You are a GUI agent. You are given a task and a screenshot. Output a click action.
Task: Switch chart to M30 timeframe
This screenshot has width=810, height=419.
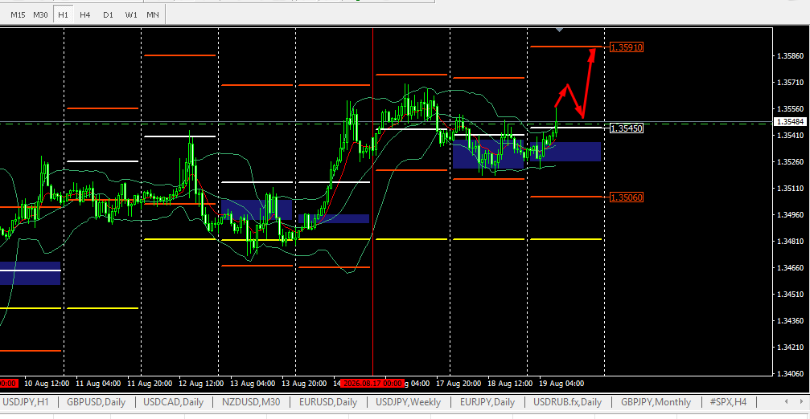coord(40,15)
